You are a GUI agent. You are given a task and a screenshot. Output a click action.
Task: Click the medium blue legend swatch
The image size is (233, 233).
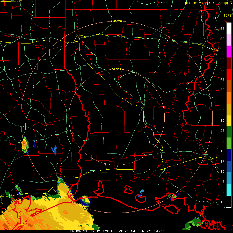(229, 166)
